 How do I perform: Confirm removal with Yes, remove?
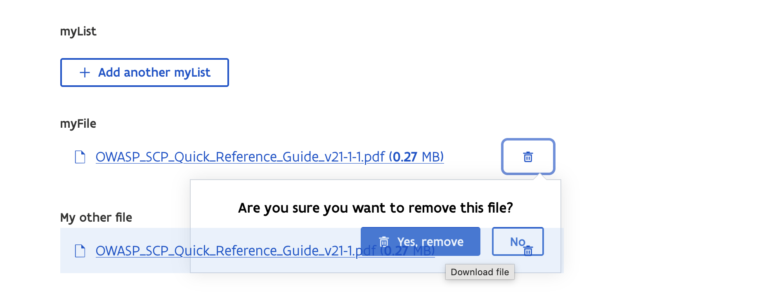pos(420,241)
